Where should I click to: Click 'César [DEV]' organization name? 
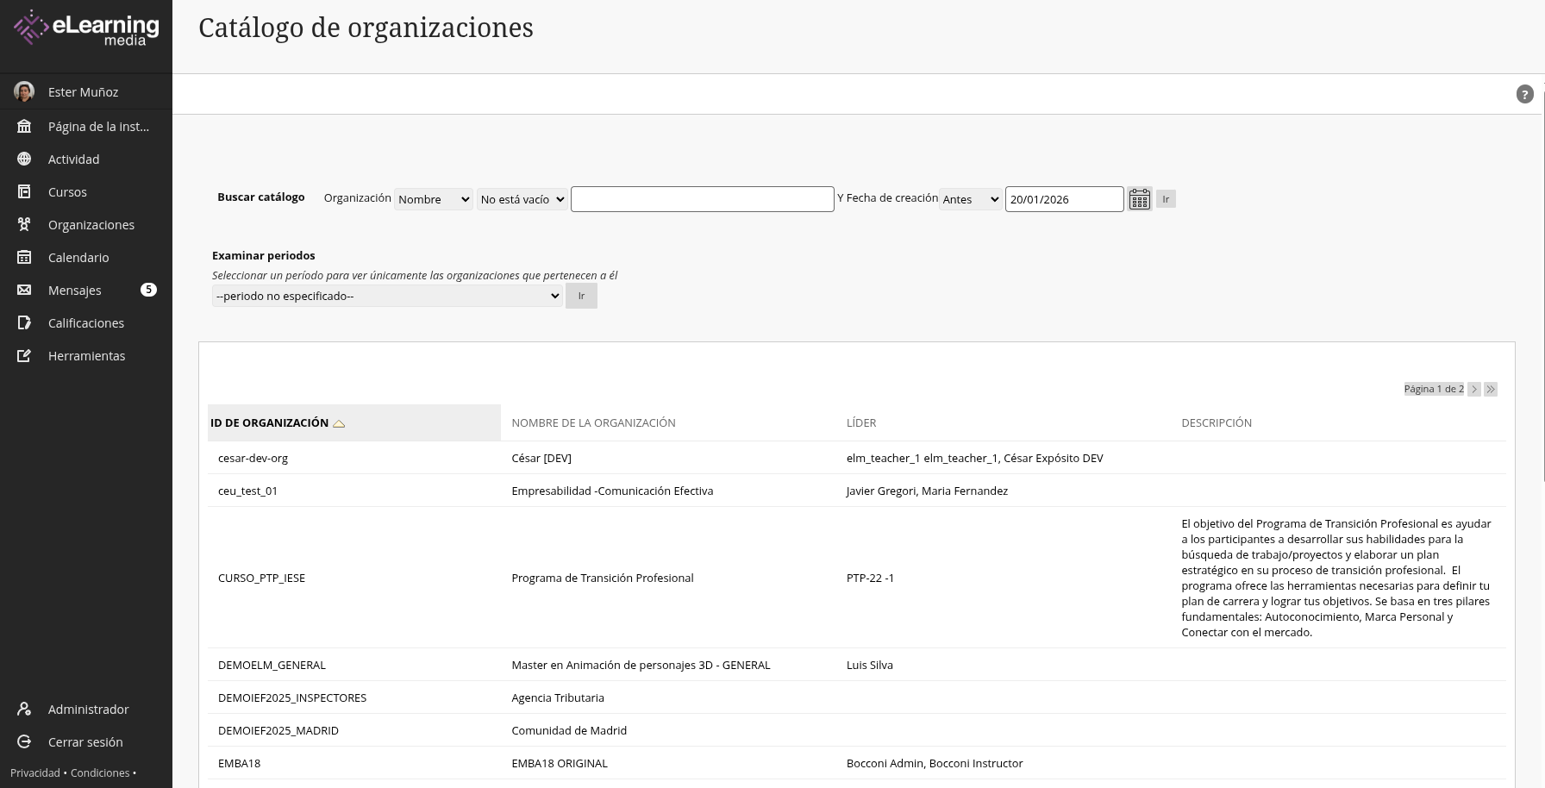[x=541, y=458]
